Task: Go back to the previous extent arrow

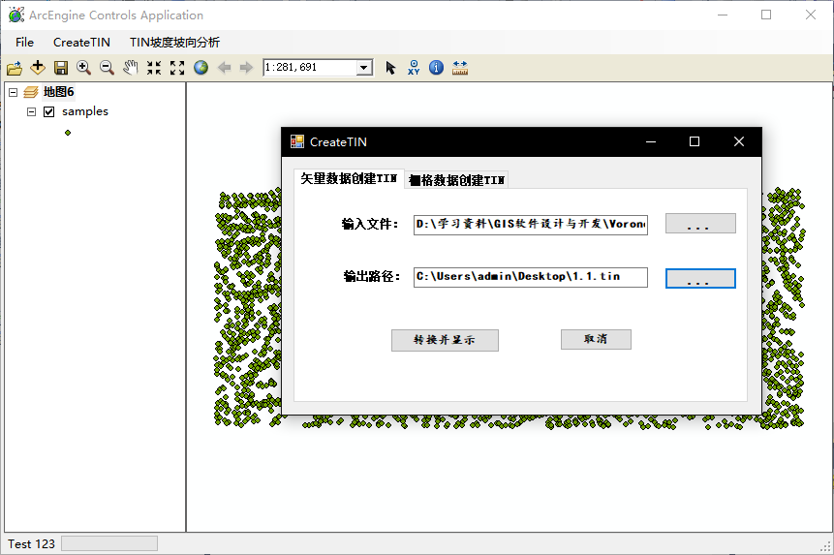Action: pyautogui.click(x=224, y=68)
